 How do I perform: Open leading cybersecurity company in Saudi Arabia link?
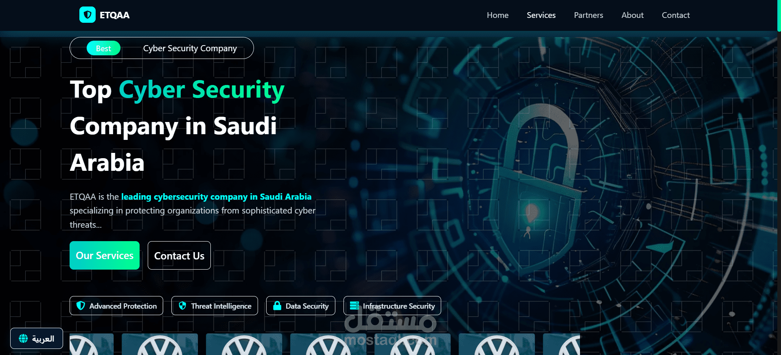[216, 197]
